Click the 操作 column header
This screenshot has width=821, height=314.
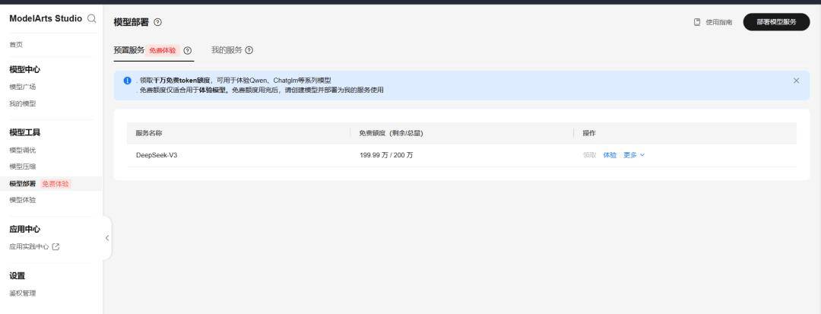(x=589, y=134)
